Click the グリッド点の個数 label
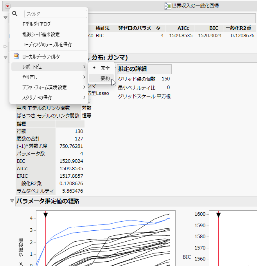Viewport: 257px width, 266px height. [x=137, y=79]
